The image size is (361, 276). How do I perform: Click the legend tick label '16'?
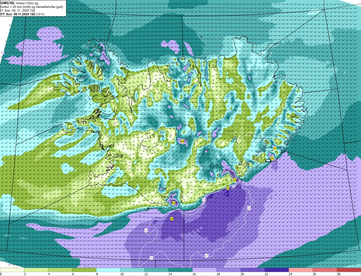click(x=194, y=274)
